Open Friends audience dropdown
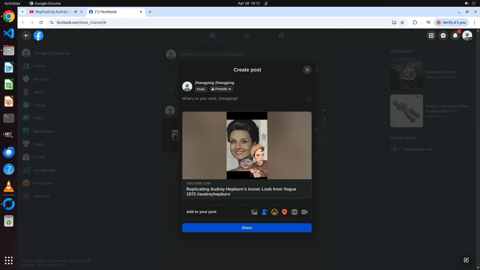The image size is (480, 270). [221, 89]
